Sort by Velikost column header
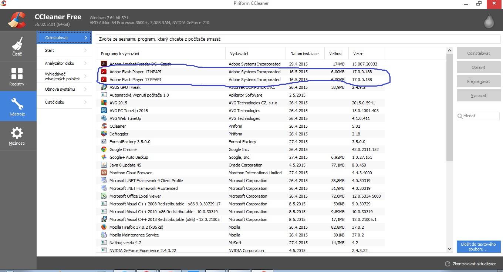 click(336, 54)
